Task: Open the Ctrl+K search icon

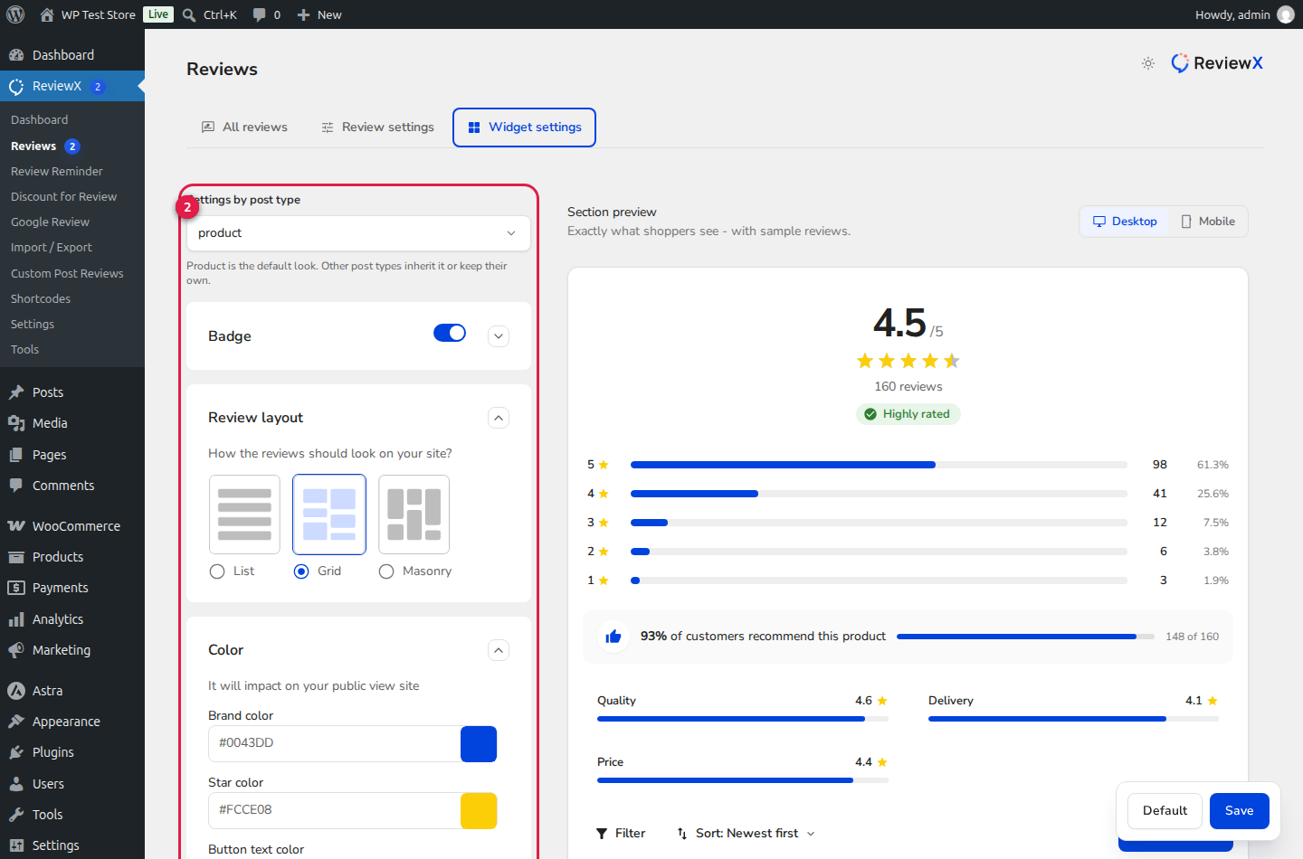Action: click(x=189, y=14)
